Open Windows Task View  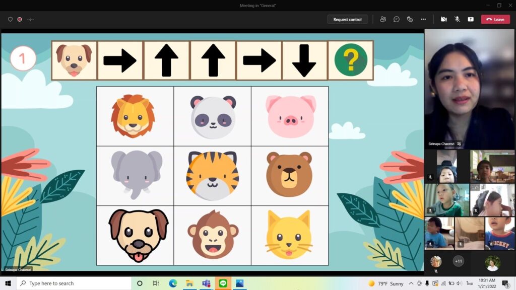tap(156, 283)
